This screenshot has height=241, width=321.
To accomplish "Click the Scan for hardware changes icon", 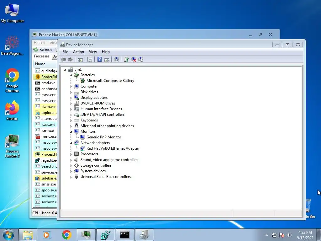I will tap(117, 59).
